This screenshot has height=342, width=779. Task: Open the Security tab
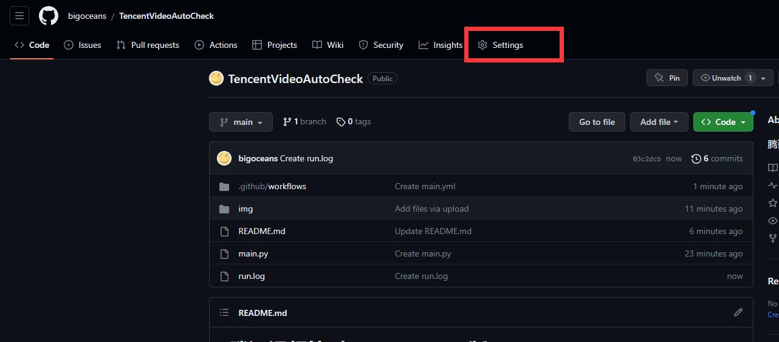[x=381, y=45]
